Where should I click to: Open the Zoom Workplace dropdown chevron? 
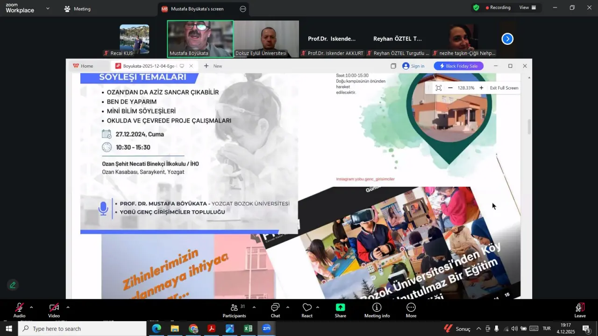click(48, 8)
